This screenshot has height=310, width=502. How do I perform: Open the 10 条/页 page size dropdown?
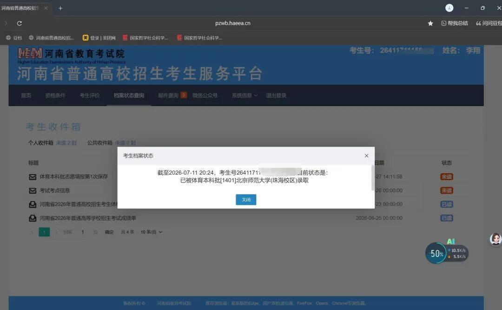click(x=152, y=232)
